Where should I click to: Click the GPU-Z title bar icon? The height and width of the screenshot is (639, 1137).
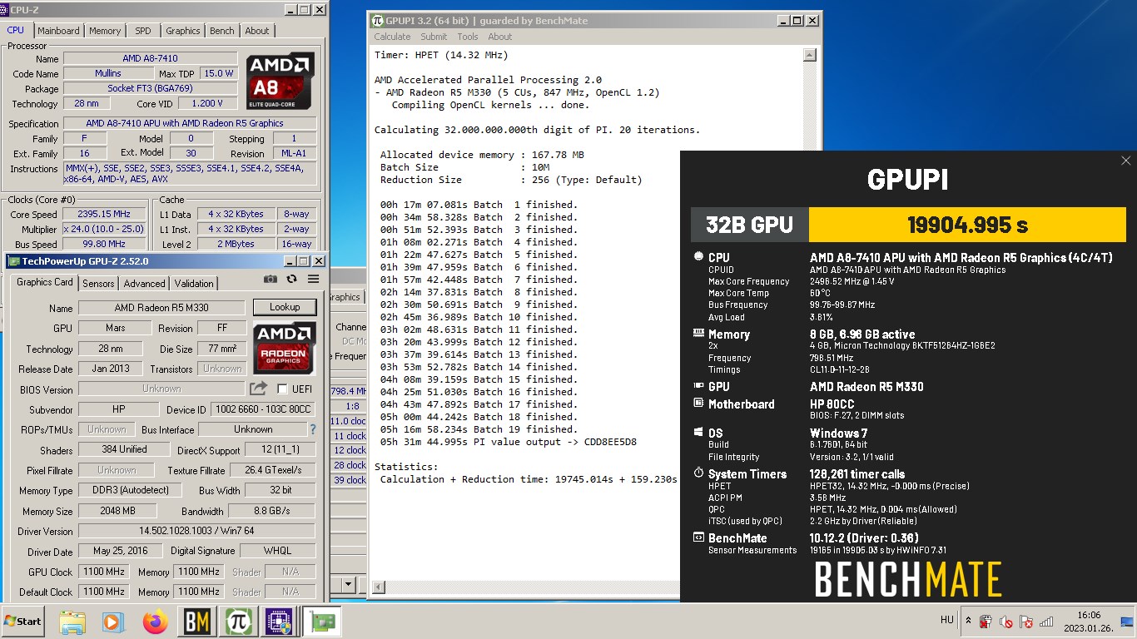[12, 260]
